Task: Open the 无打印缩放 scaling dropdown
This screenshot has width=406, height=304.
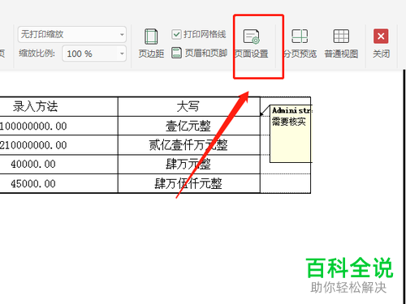Action: 72,34
